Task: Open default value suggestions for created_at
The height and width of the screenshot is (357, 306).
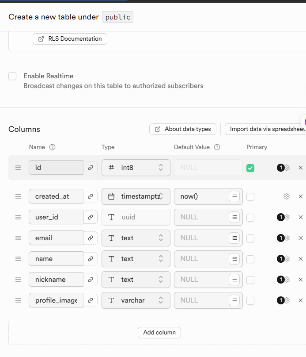Action: 234,196
